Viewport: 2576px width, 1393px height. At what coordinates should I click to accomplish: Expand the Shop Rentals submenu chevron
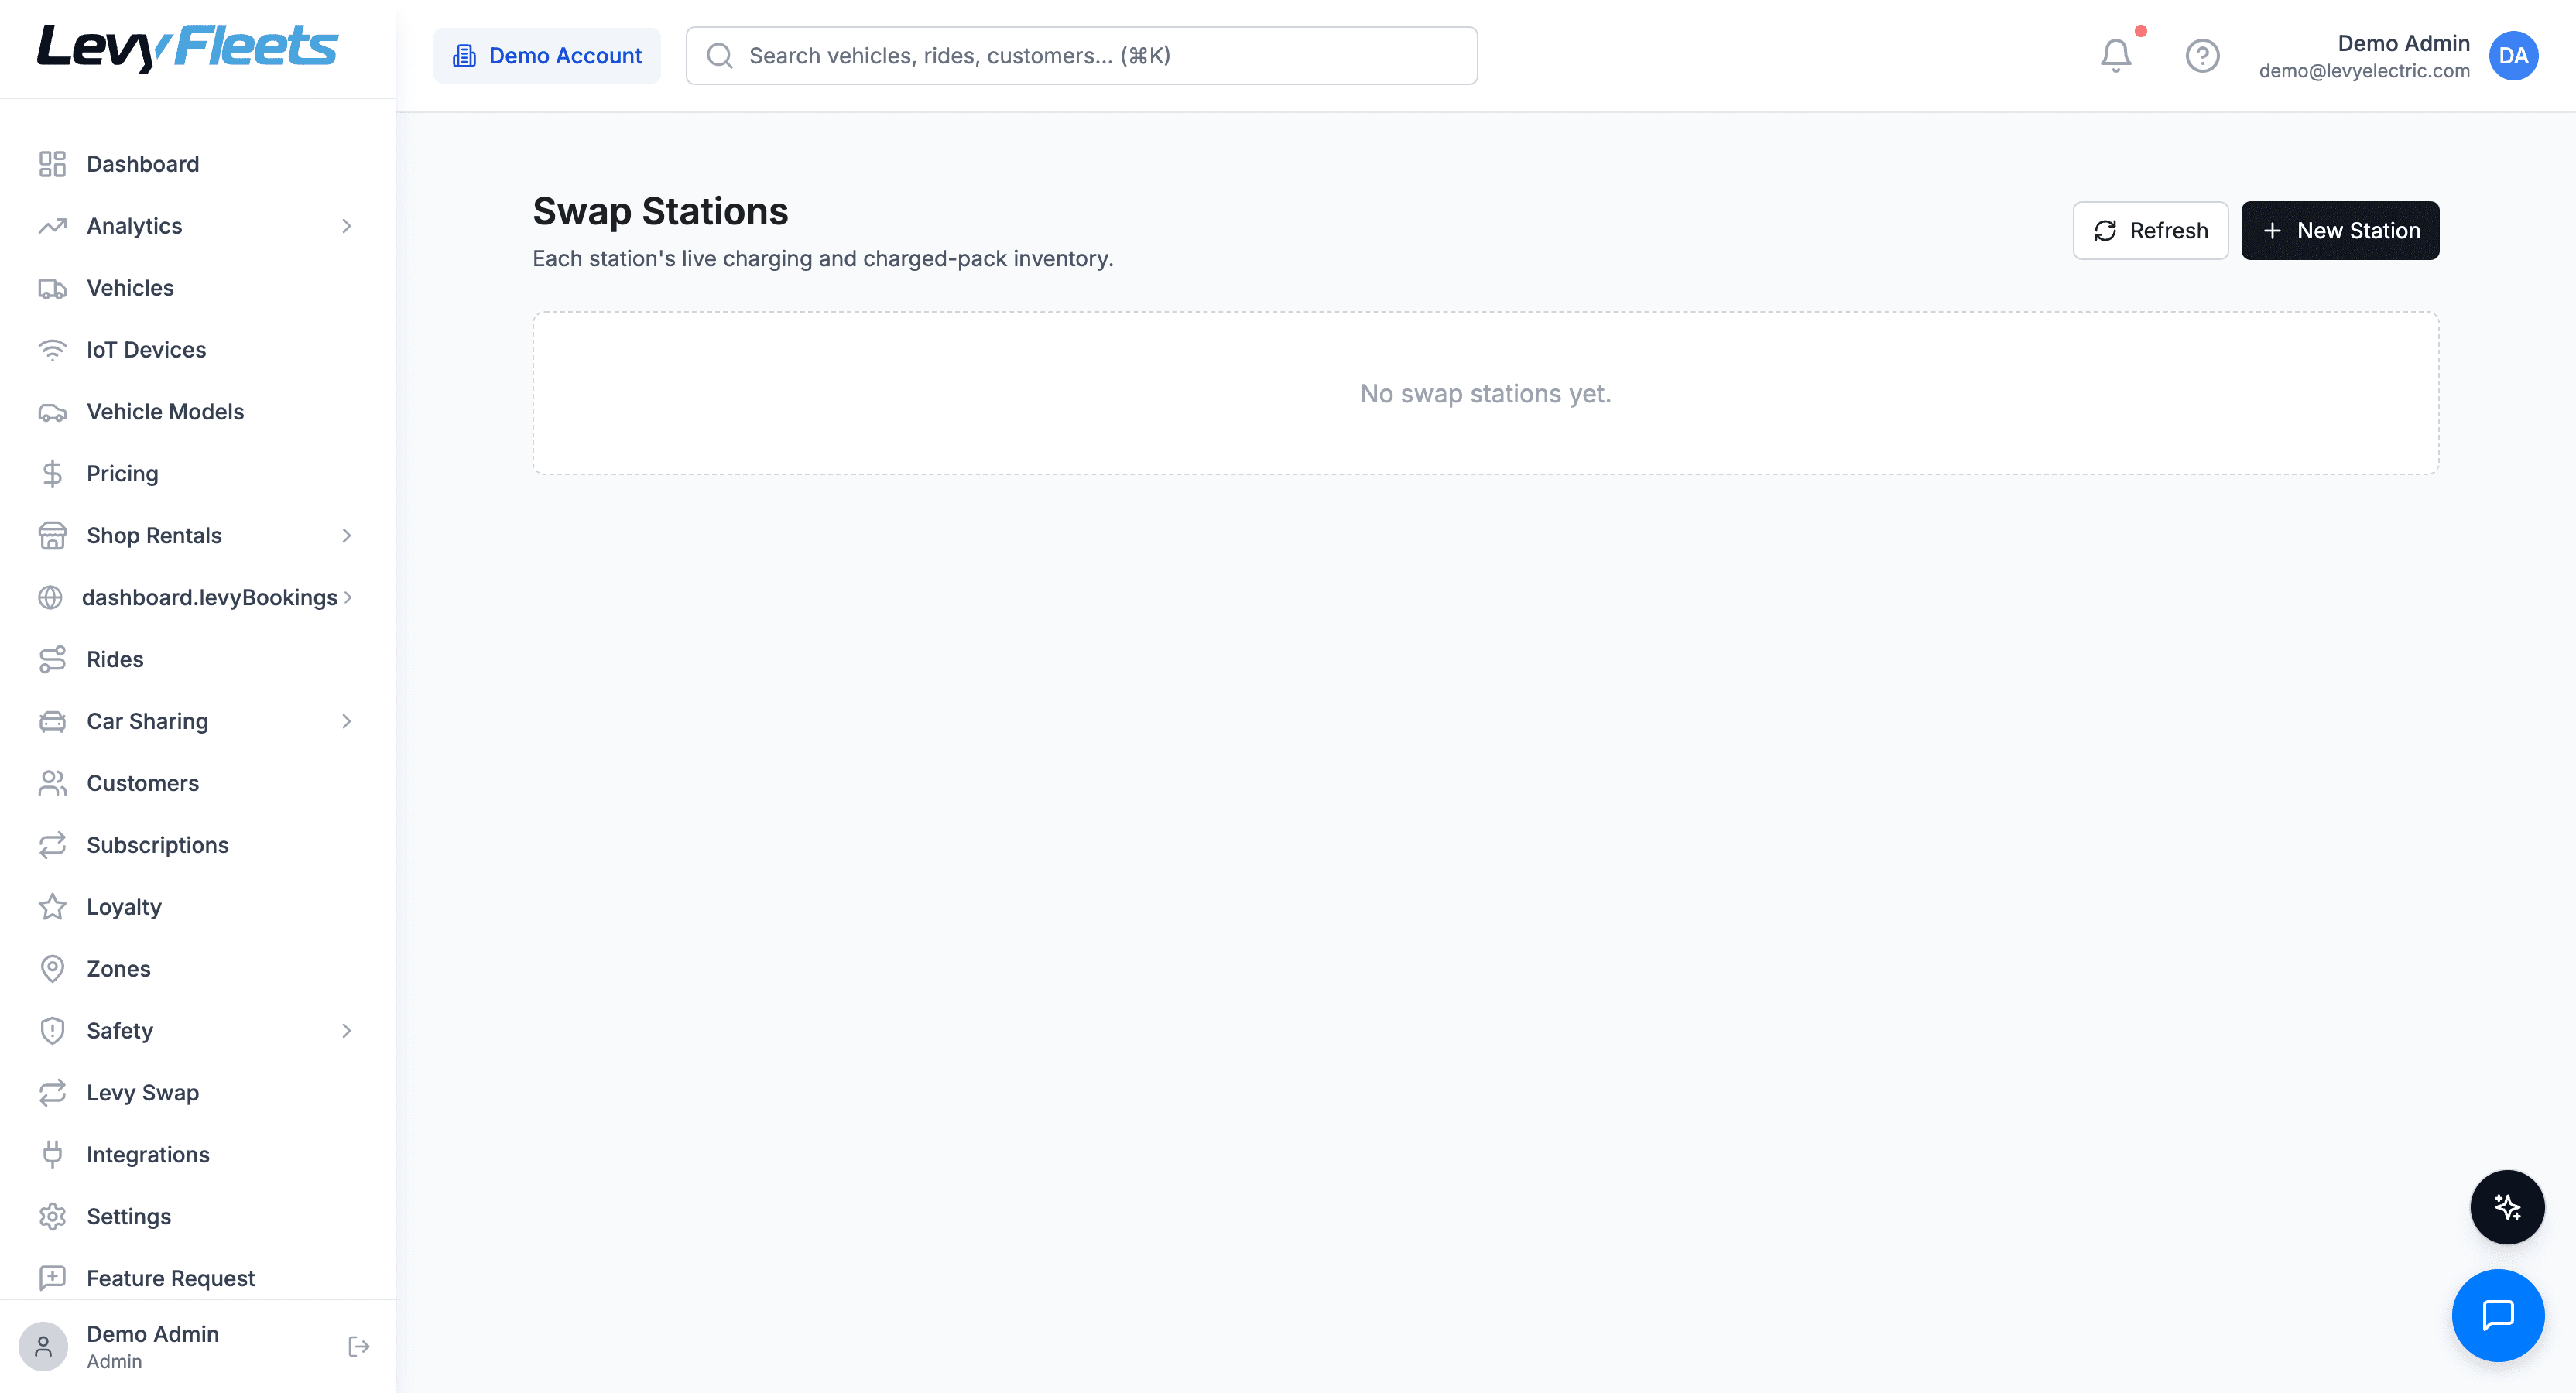[346, 536]
